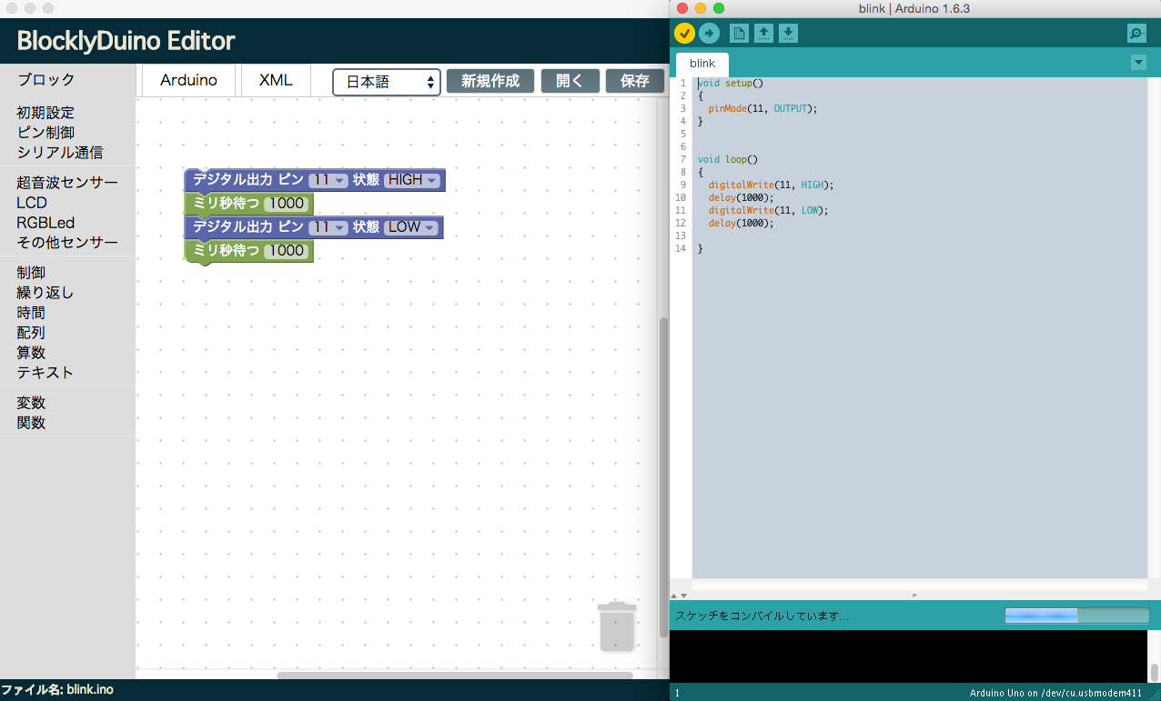Click the pinMode(11, OUTPUT) code line

coord(762,108)
